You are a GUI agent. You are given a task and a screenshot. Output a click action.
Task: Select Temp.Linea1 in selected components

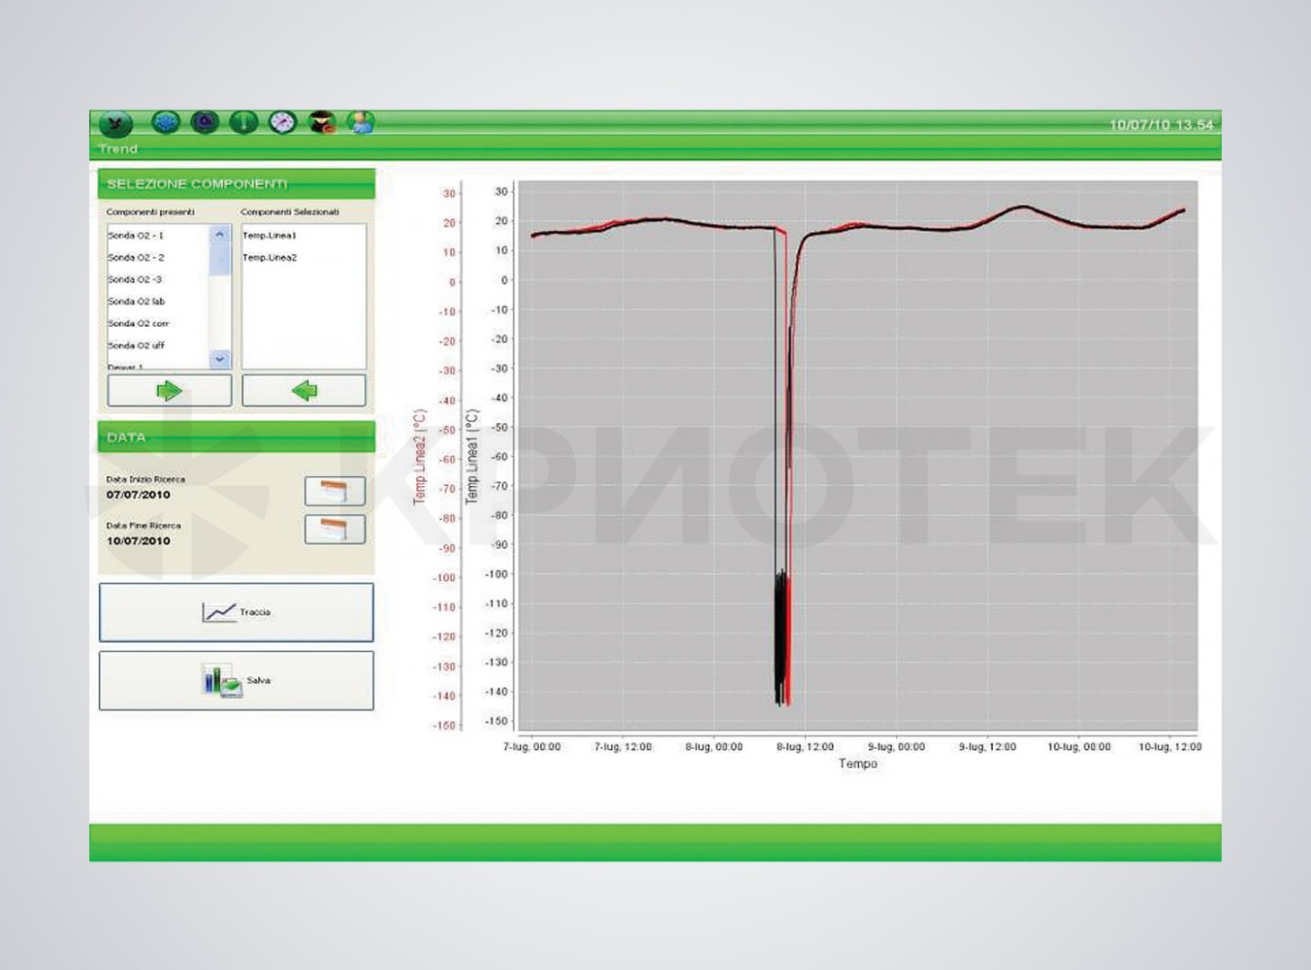(x=269, y=235)
